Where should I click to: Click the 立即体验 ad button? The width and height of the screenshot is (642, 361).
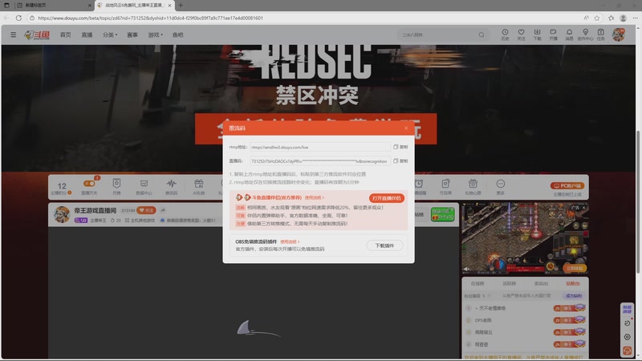coord(575,268)
